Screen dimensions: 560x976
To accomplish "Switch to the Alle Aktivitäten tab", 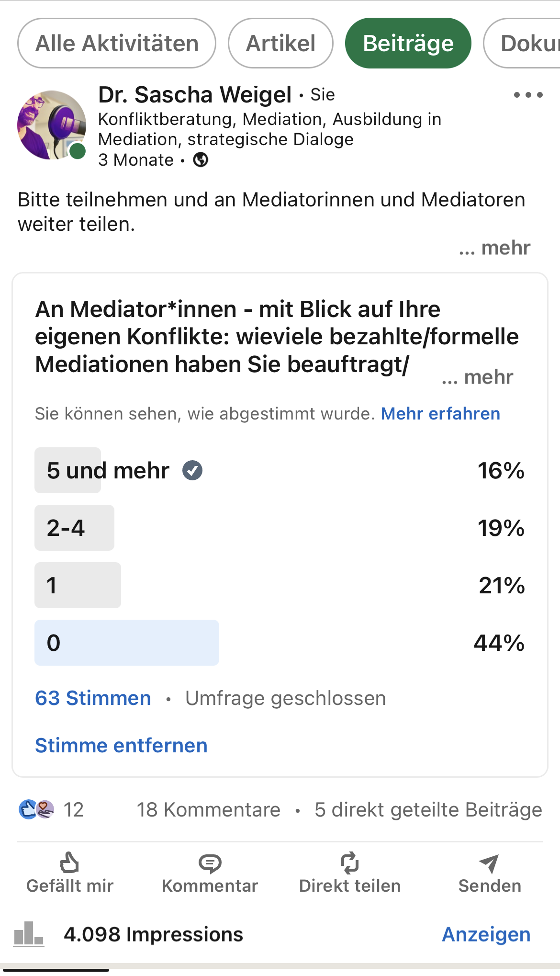I will (117, 43).
